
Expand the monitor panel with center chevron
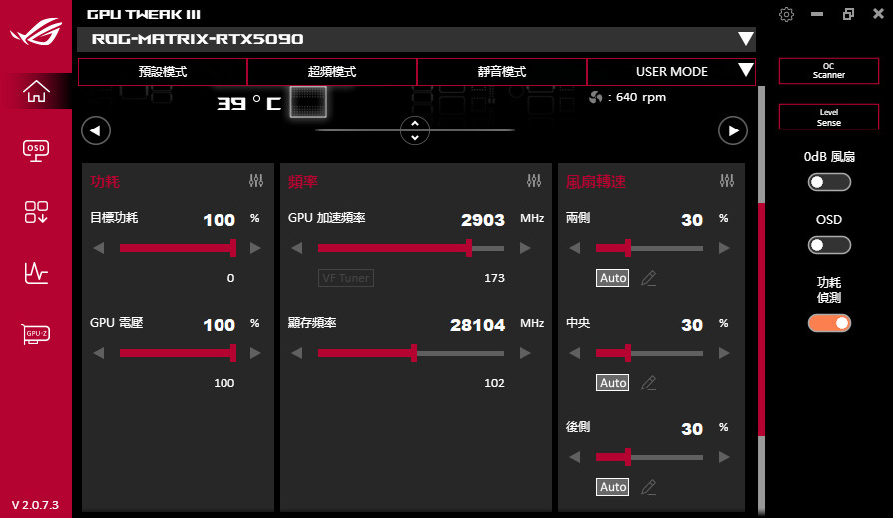414,129
